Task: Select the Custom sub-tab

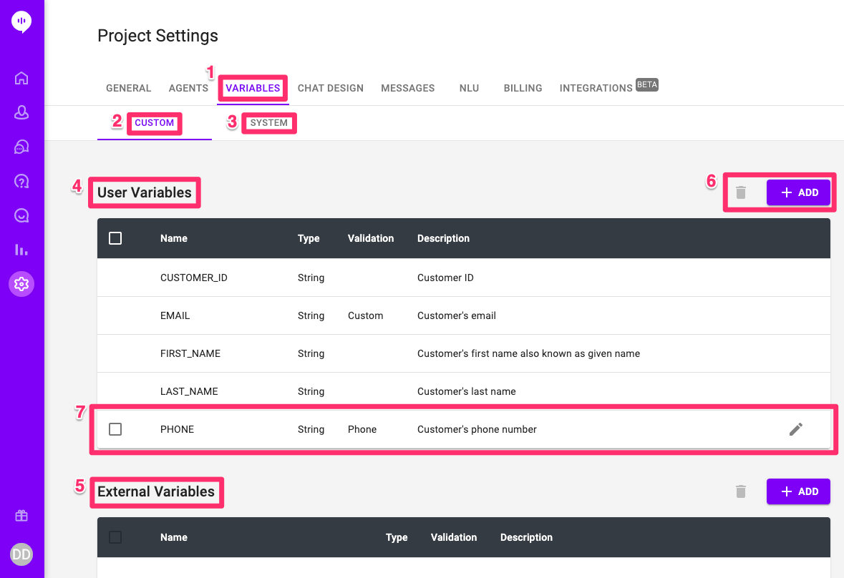Action: coord(155,122)
